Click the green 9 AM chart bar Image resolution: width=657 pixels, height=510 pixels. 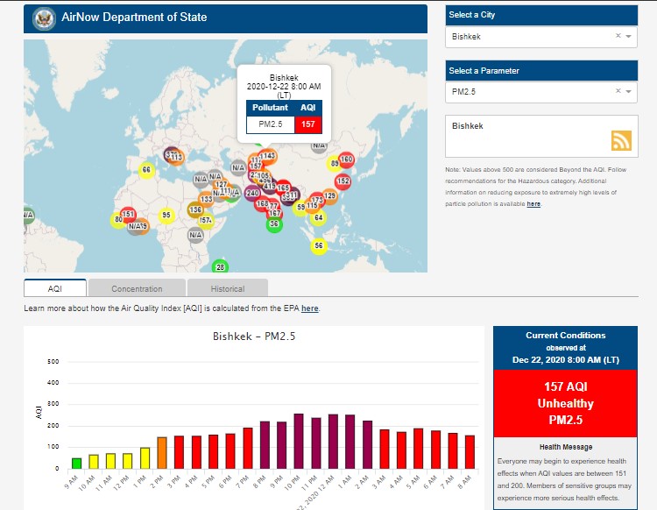coord(76,463)
